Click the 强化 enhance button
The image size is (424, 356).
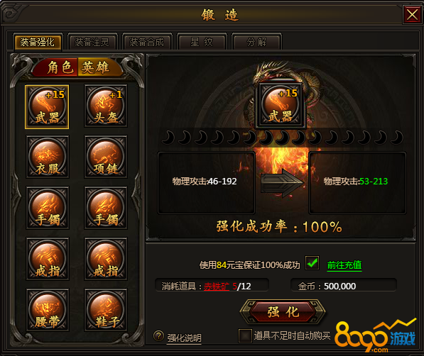[283, 312]
